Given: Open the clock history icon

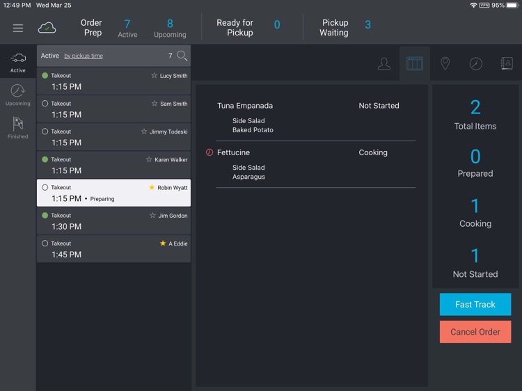Looking at the screenshot, I should [x=476, y=63].
